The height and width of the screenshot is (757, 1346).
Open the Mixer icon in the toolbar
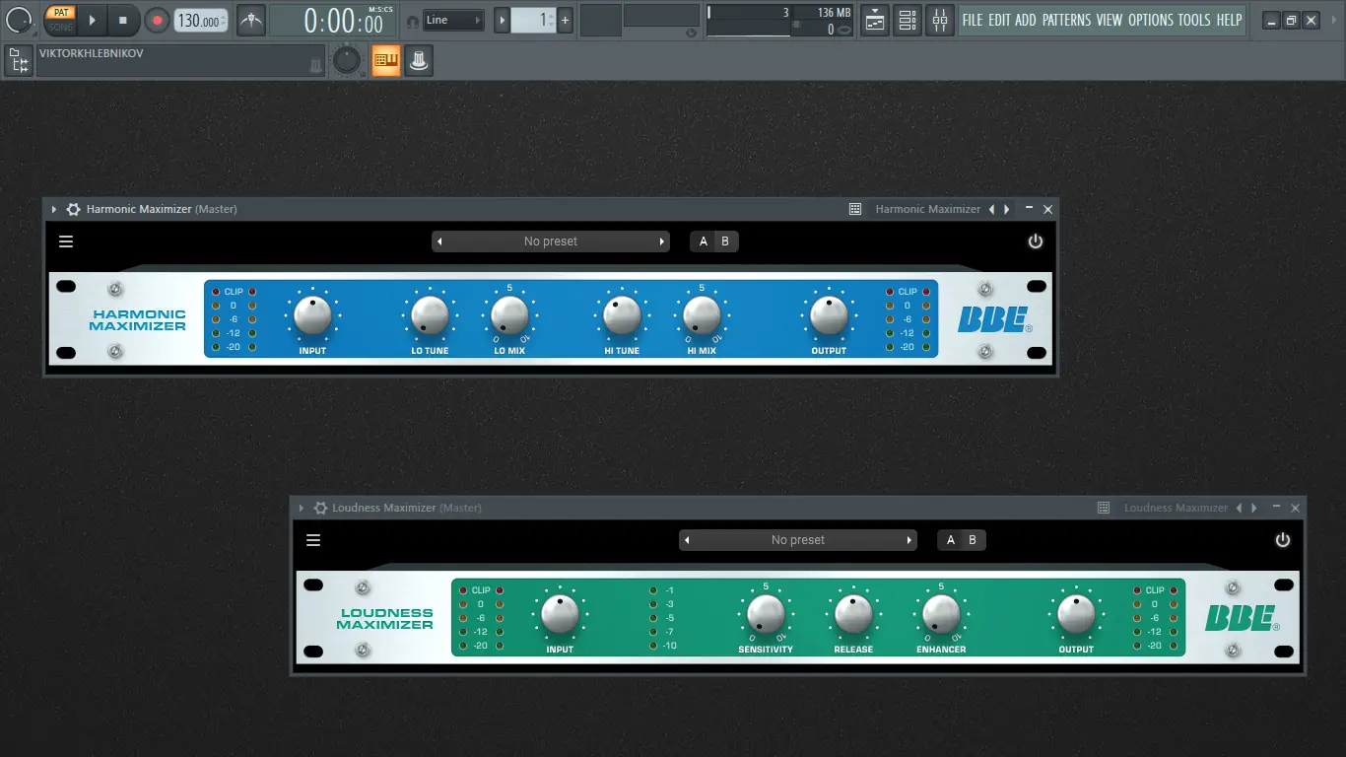(940, 20)
